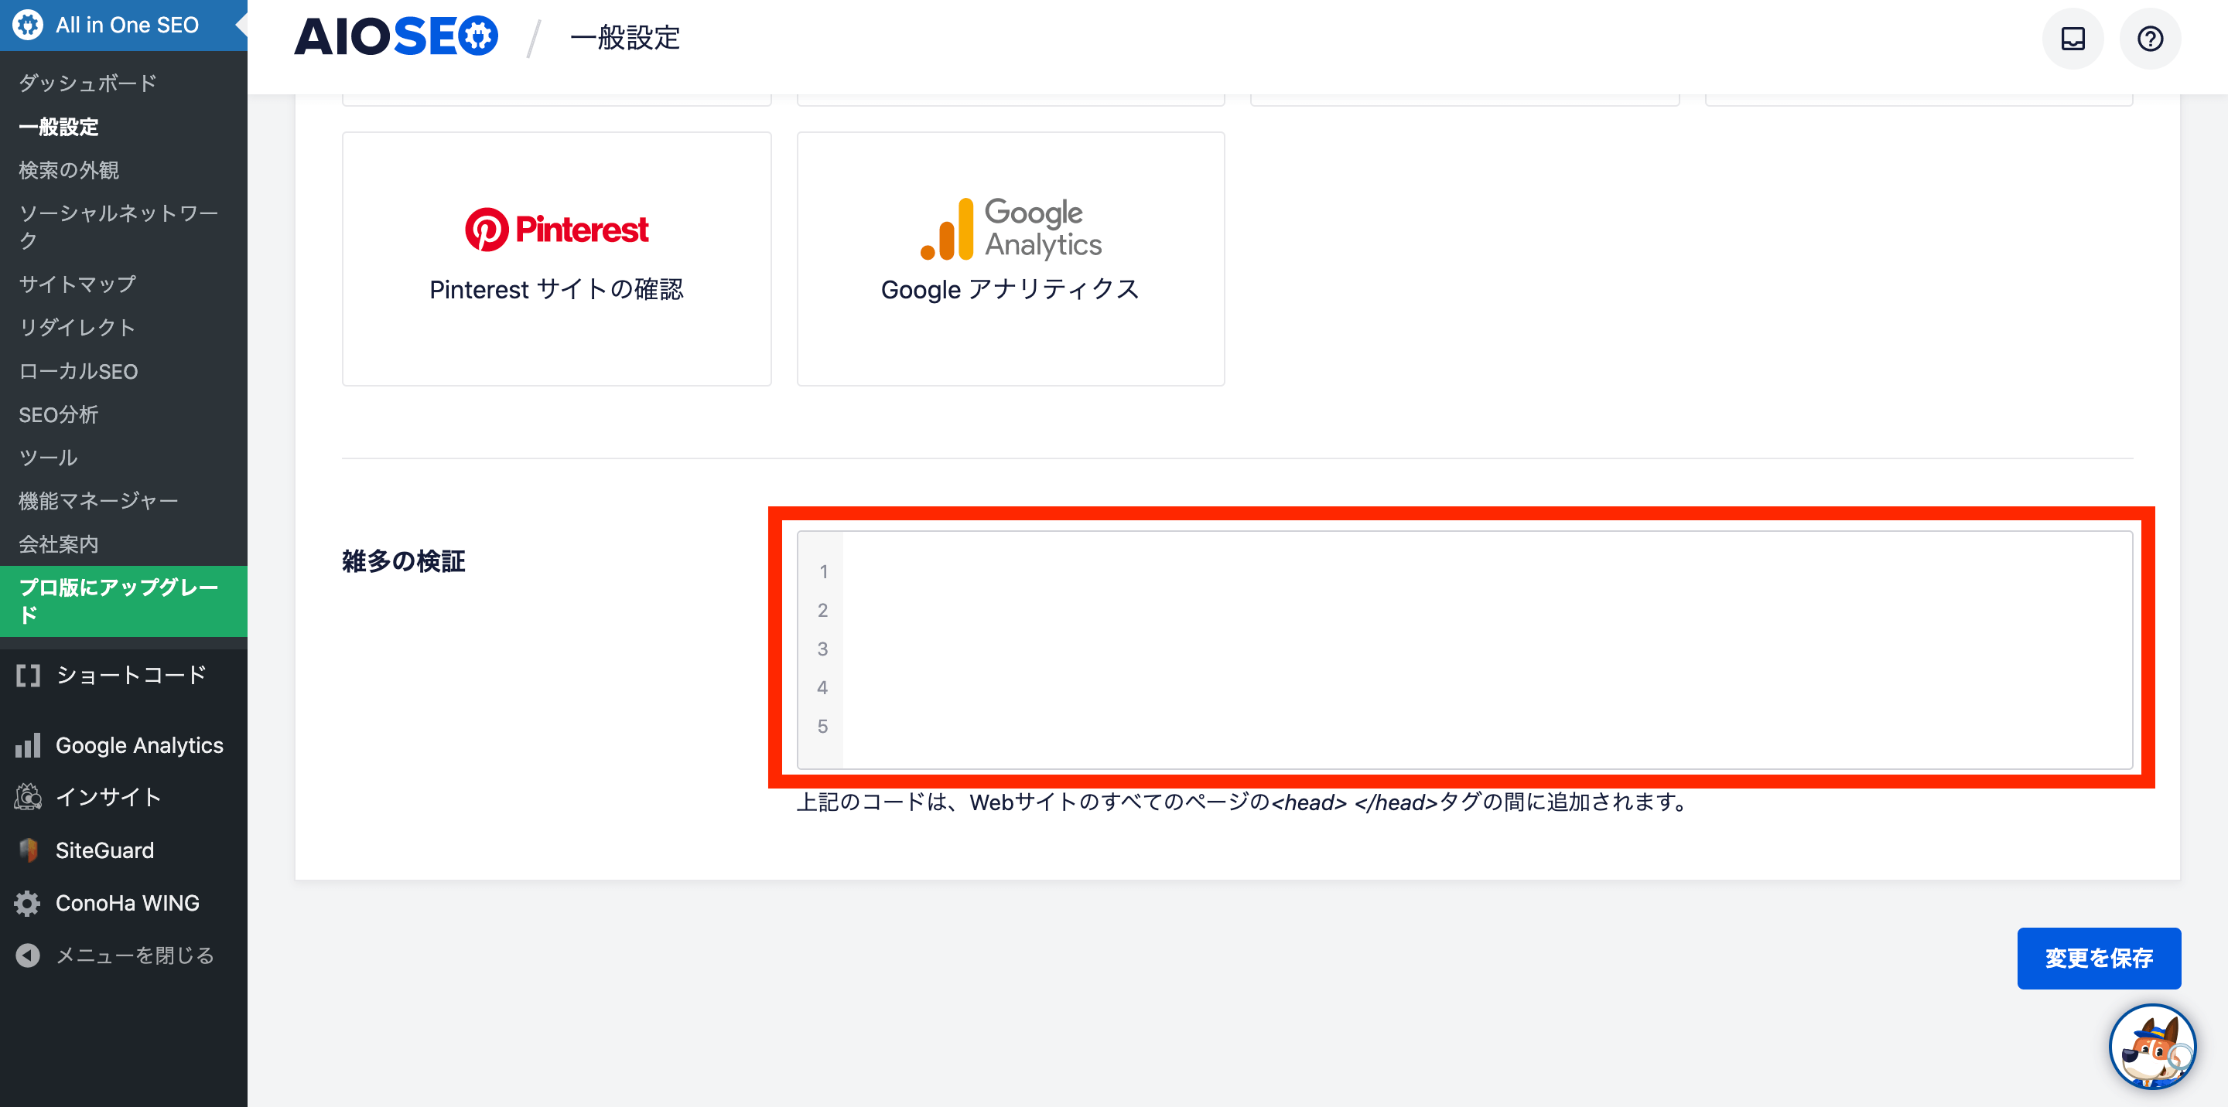
Task: Click the shortcode brackets icon
Action: tap(28, 675)
